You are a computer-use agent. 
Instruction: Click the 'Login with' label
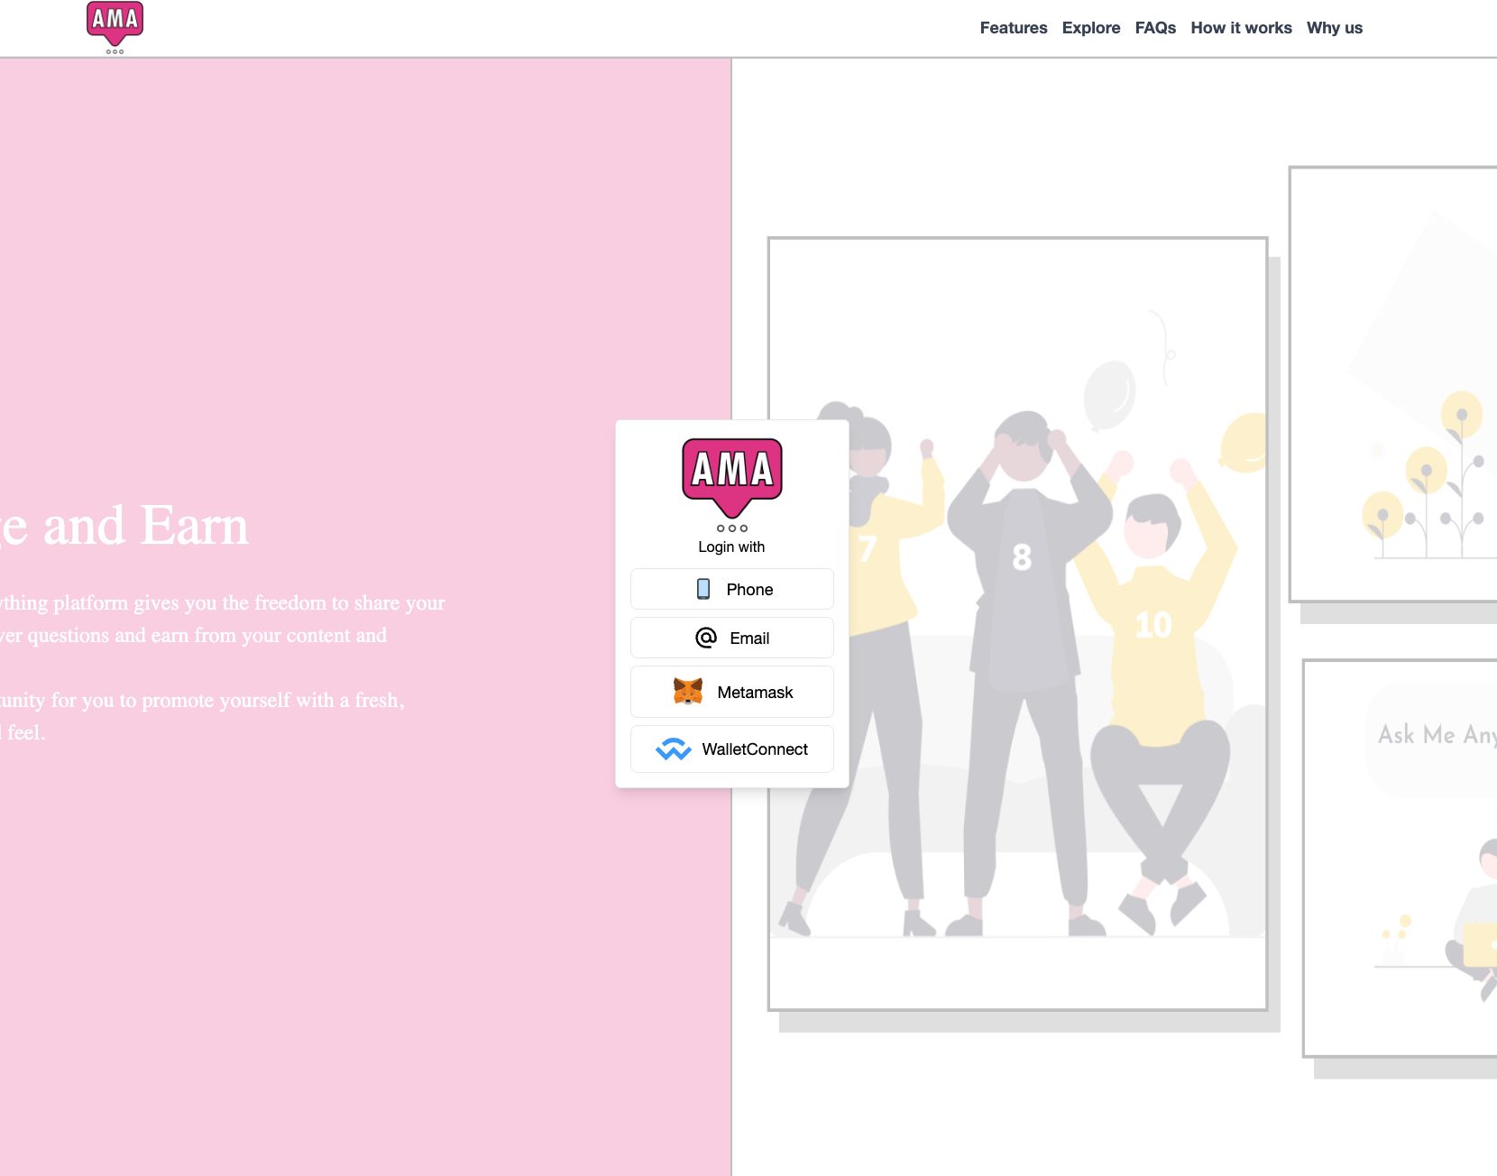coord(731,547)
